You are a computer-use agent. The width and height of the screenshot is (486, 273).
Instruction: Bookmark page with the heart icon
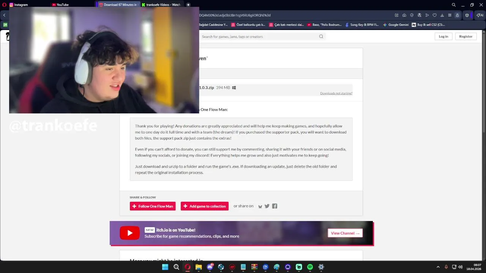click(435, 15)
